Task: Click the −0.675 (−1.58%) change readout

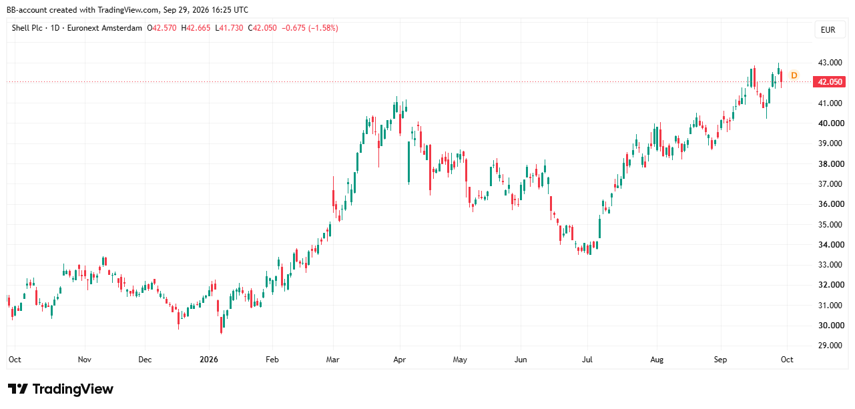Action: click(x=310, y=28)
